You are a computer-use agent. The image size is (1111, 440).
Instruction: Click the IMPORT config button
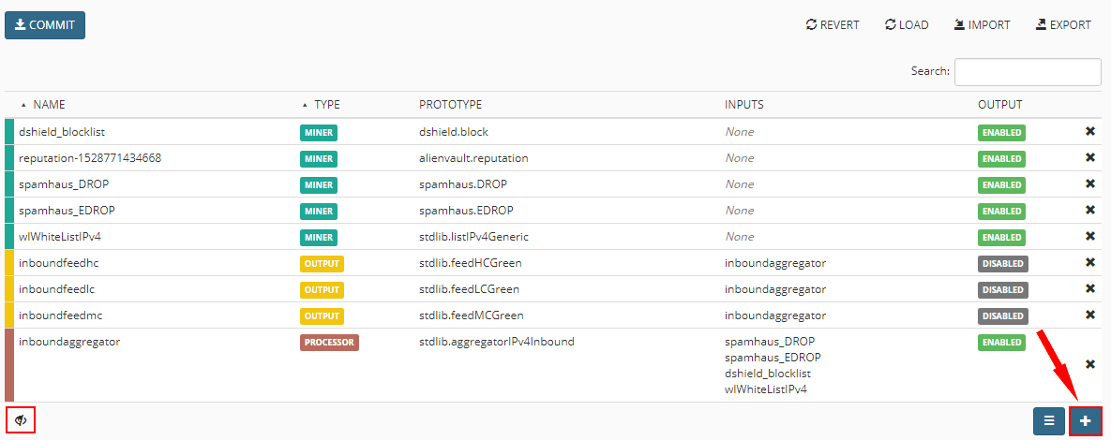point(982,25)
